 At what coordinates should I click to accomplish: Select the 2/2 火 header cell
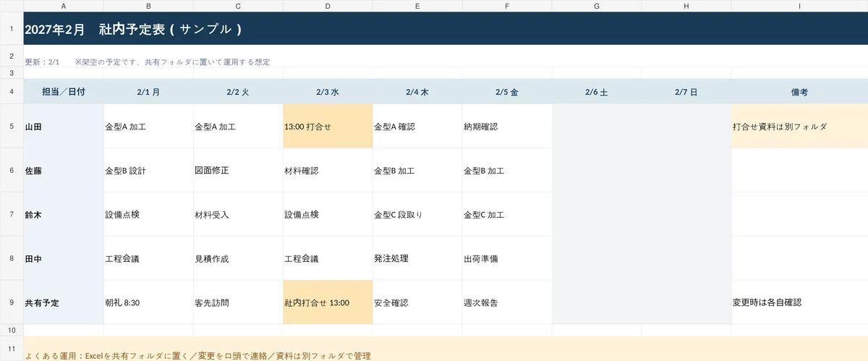click(x=239, y=92)
